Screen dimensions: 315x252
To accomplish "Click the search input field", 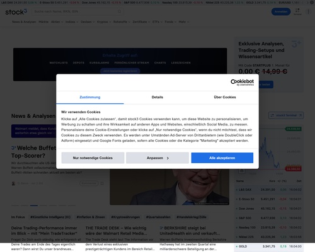I will coord(77,11).
